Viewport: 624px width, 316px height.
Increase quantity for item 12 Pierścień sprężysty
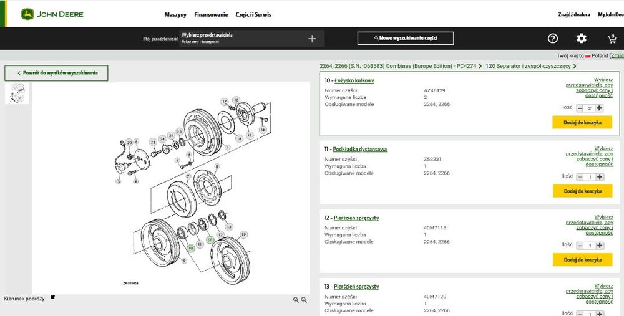600,246
